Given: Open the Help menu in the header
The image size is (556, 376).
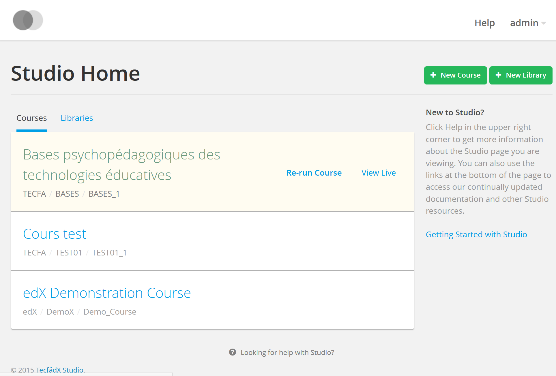Looking at the screenshot, I should point(484,23).
